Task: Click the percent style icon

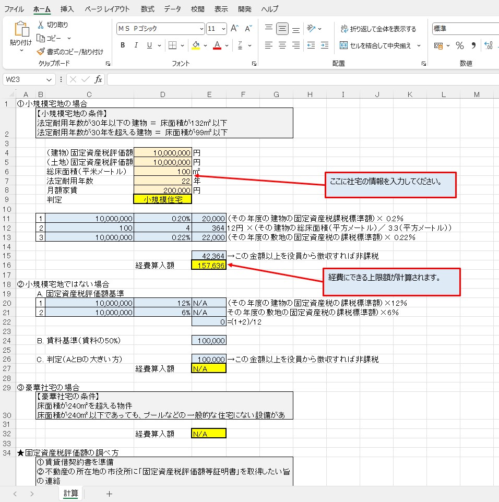Action: pos(459,45)
